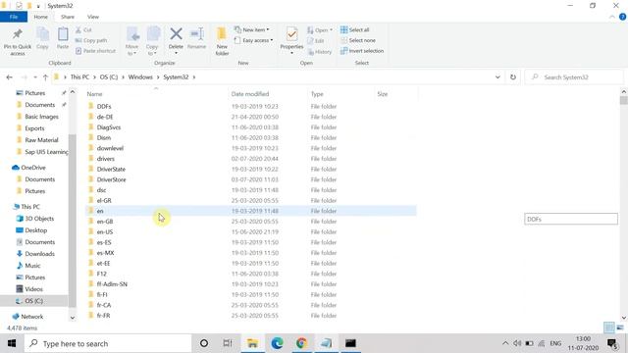Open Properties from the ribbon
This screenshot has width=628, height=353.
pos(291,41)
